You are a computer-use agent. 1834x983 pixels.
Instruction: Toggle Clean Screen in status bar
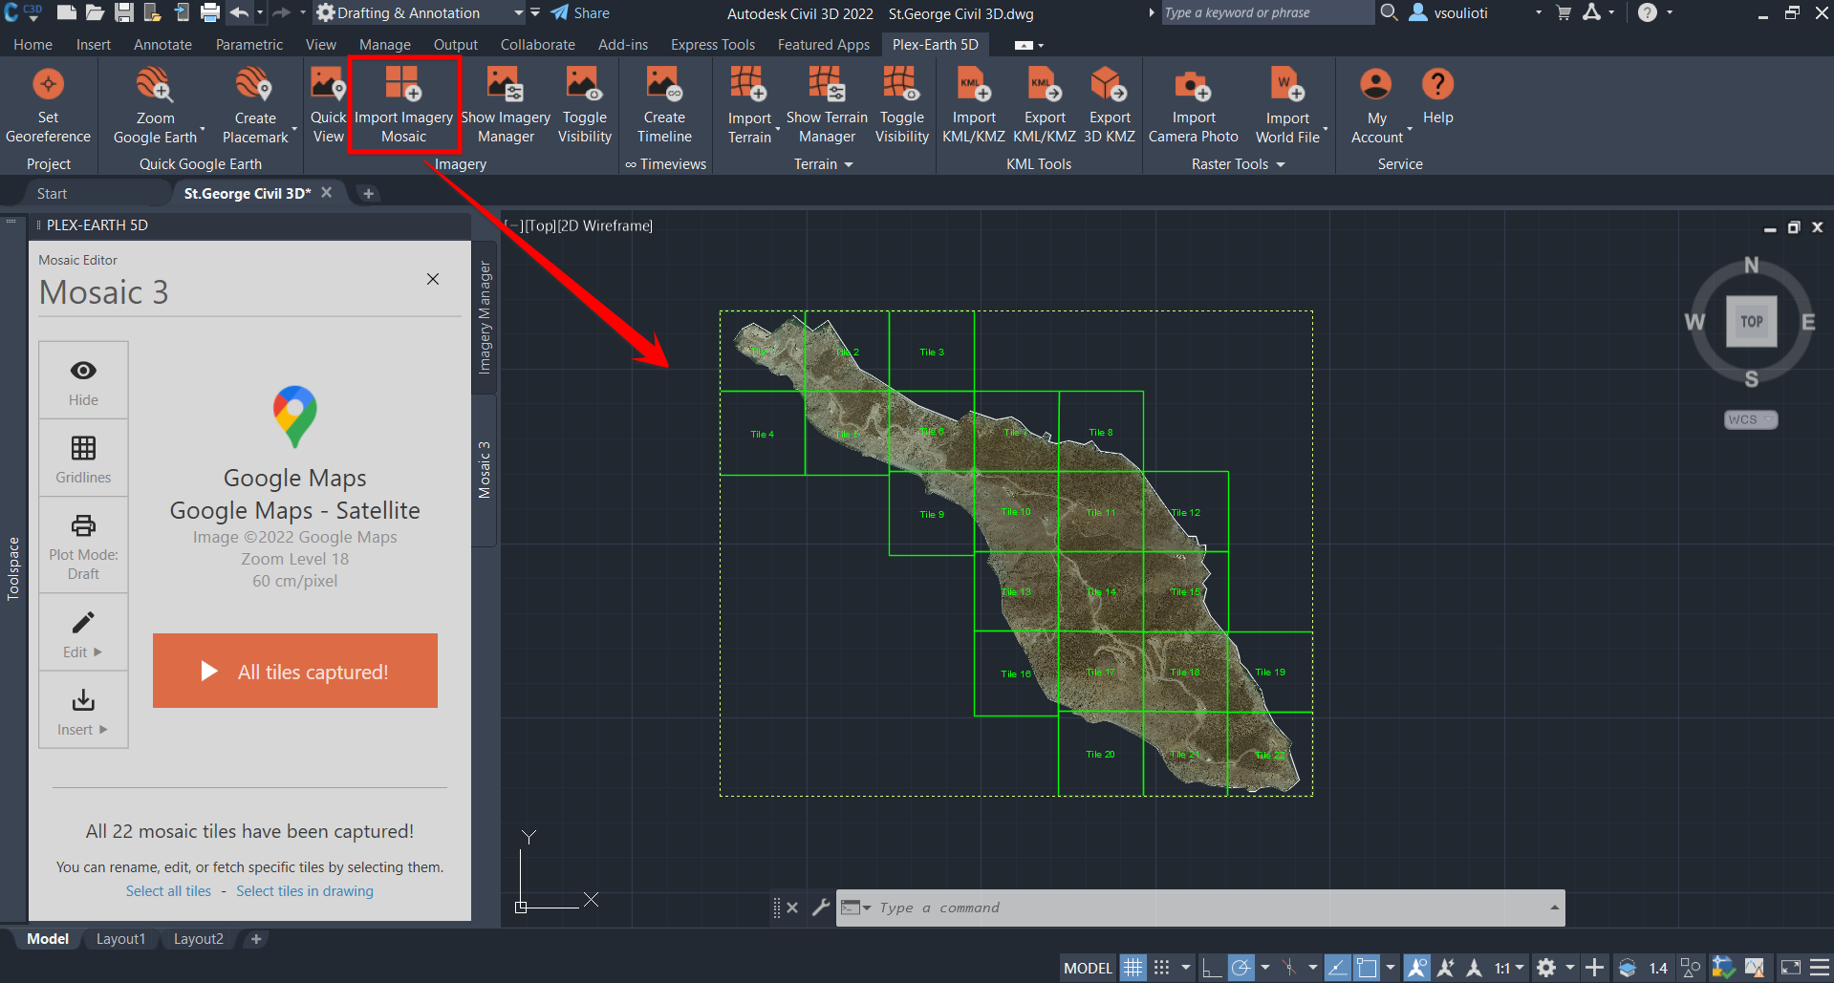(1790, 968)
